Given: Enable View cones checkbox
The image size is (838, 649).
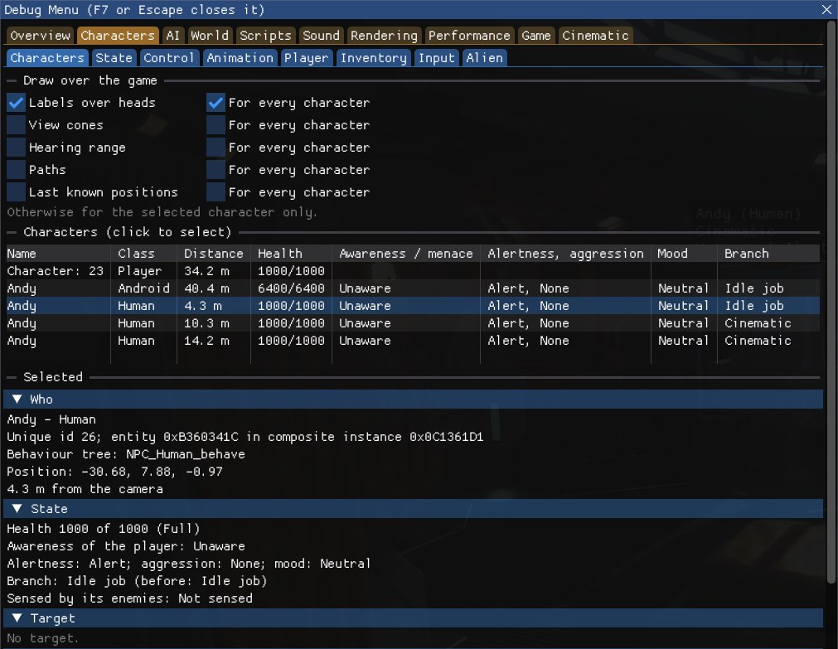Looking at the screenshot, I should pyautogui.click(x=16, y=125).
